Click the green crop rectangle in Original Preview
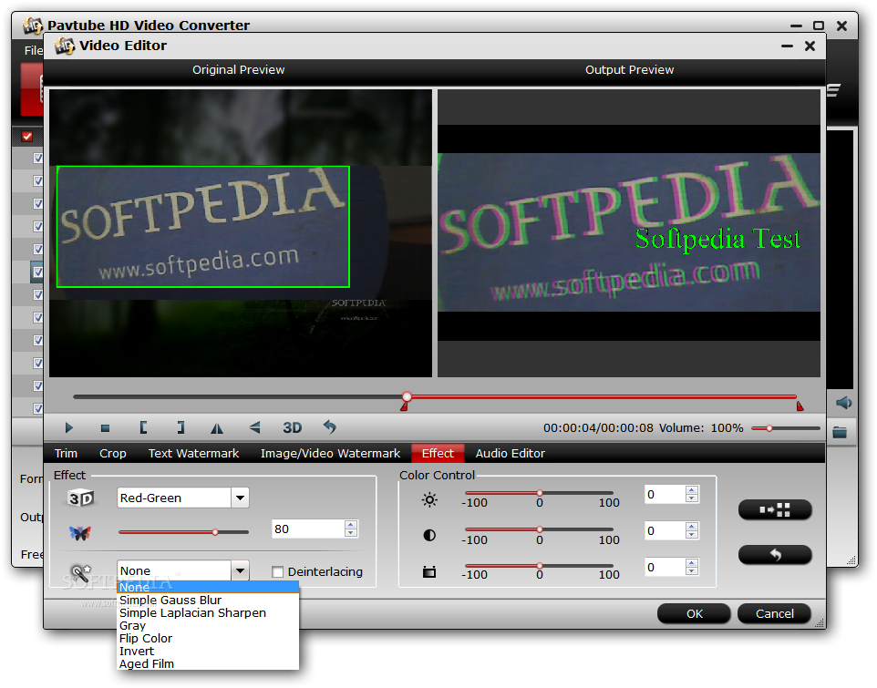 tap(203, 227)
